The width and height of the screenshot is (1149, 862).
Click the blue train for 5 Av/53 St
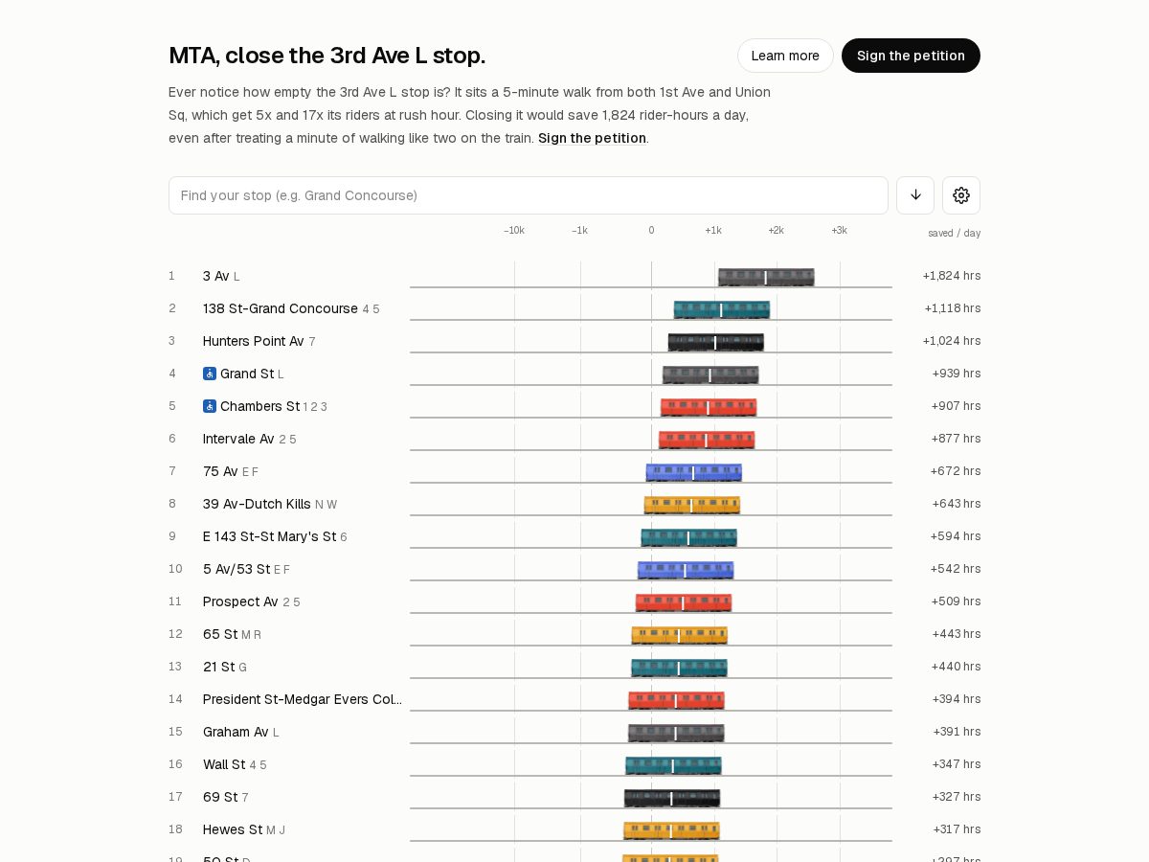pyautogui.click(x=686, y=571)
